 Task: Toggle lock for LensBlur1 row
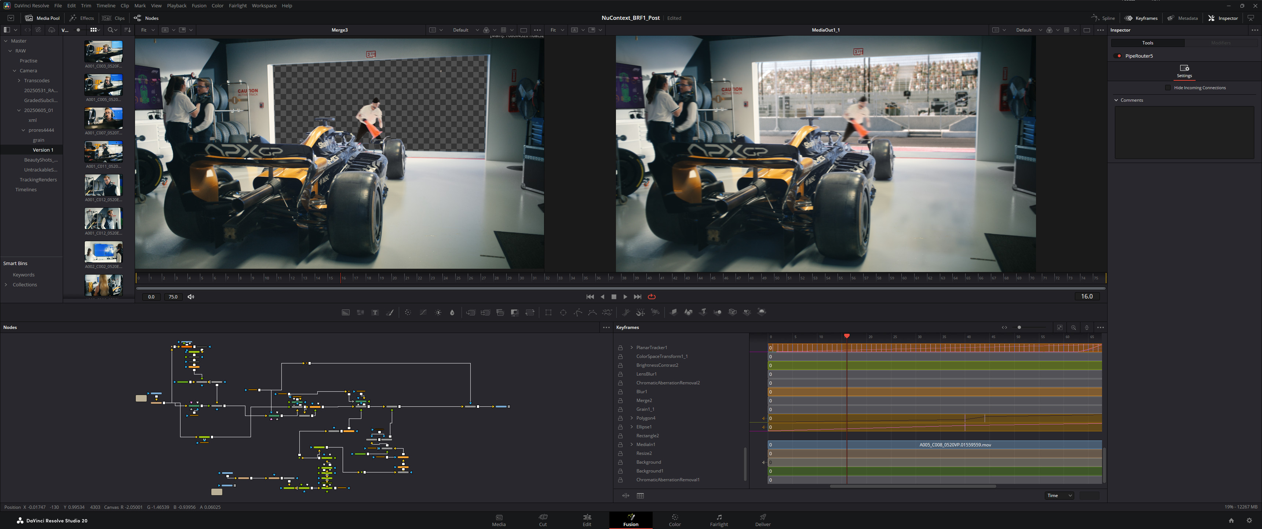[x=620, y=374]
